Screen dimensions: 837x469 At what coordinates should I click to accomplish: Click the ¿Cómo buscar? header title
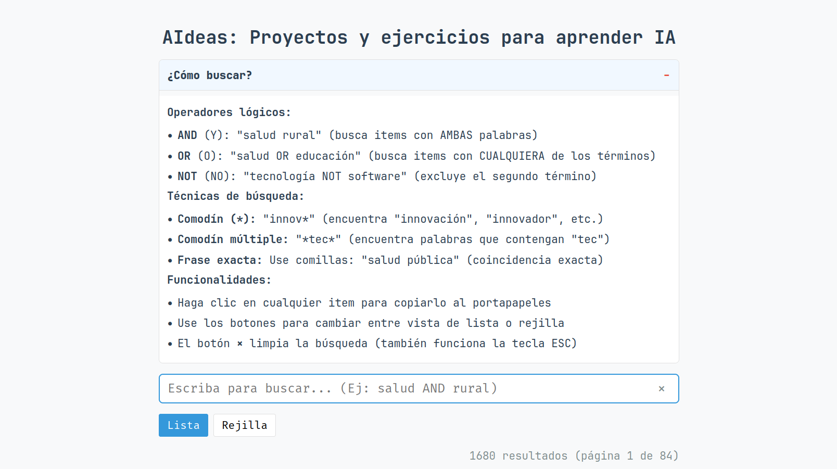[x=210, y=75]
